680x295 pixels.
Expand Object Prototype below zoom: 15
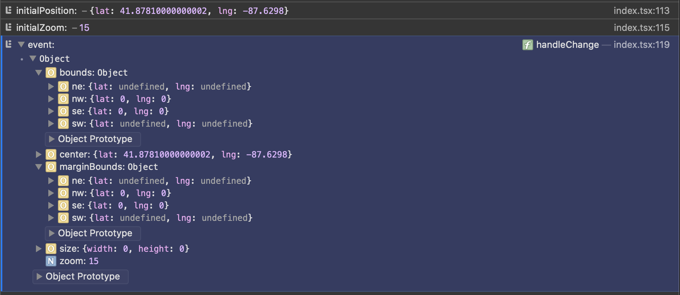[39, 276]
